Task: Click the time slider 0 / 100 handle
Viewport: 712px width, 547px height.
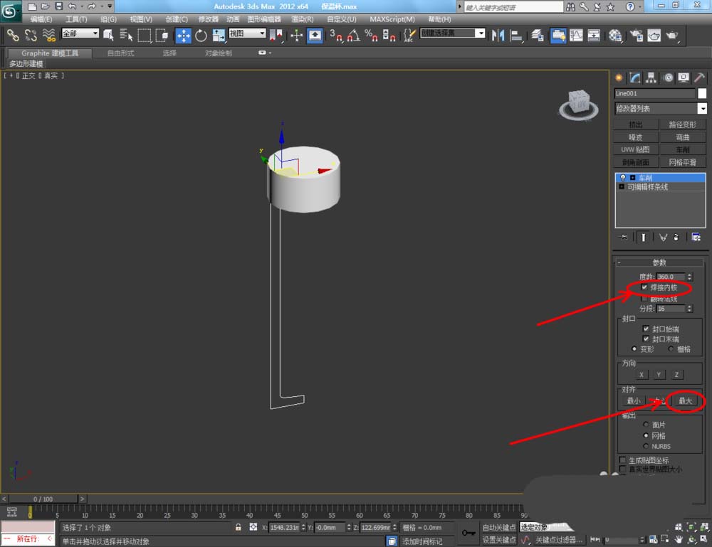Action: 43,499
